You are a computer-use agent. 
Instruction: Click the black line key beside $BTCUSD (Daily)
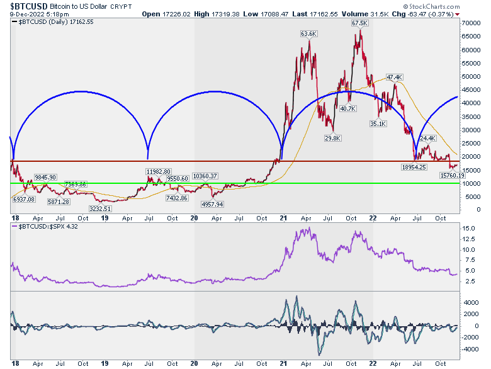(14, 22)
